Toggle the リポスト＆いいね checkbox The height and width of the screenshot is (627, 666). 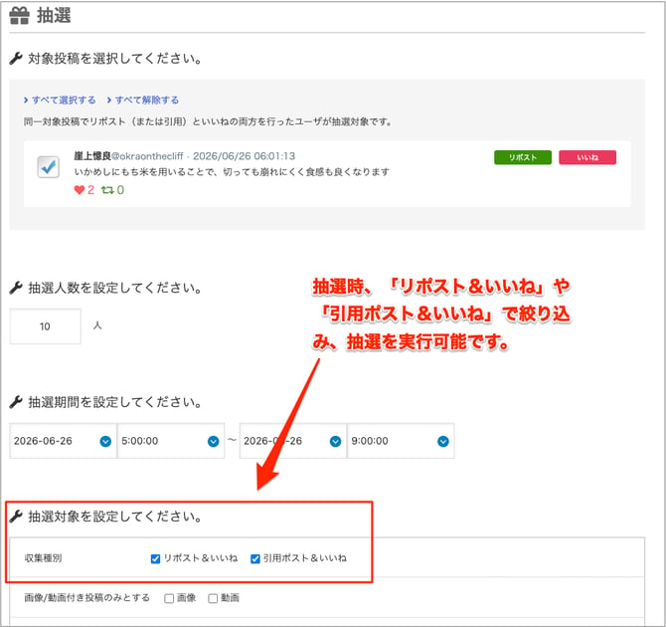coord(155,558)
